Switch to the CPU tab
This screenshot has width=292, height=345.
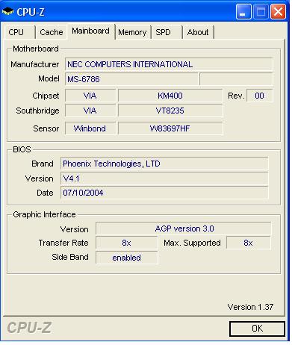19,32
